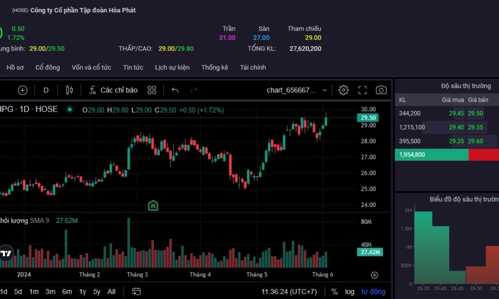Open the chart layout grid selector
This screenshot has width=499, height=299.
152,90
